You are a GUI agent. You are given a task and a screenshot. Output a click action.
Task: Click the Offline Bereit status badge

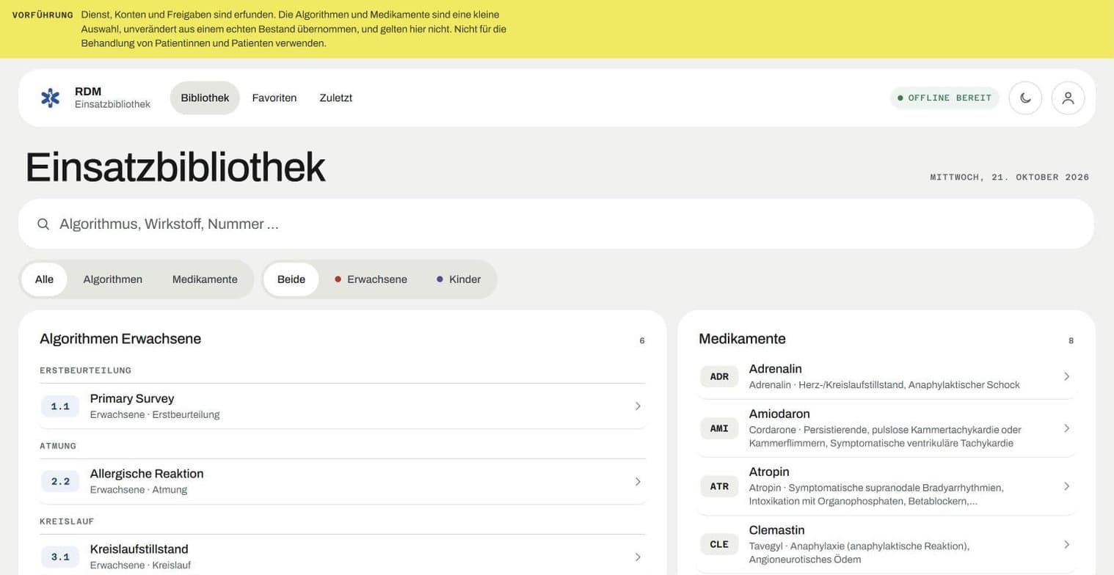pyautogui.click(x=944, y=98)
